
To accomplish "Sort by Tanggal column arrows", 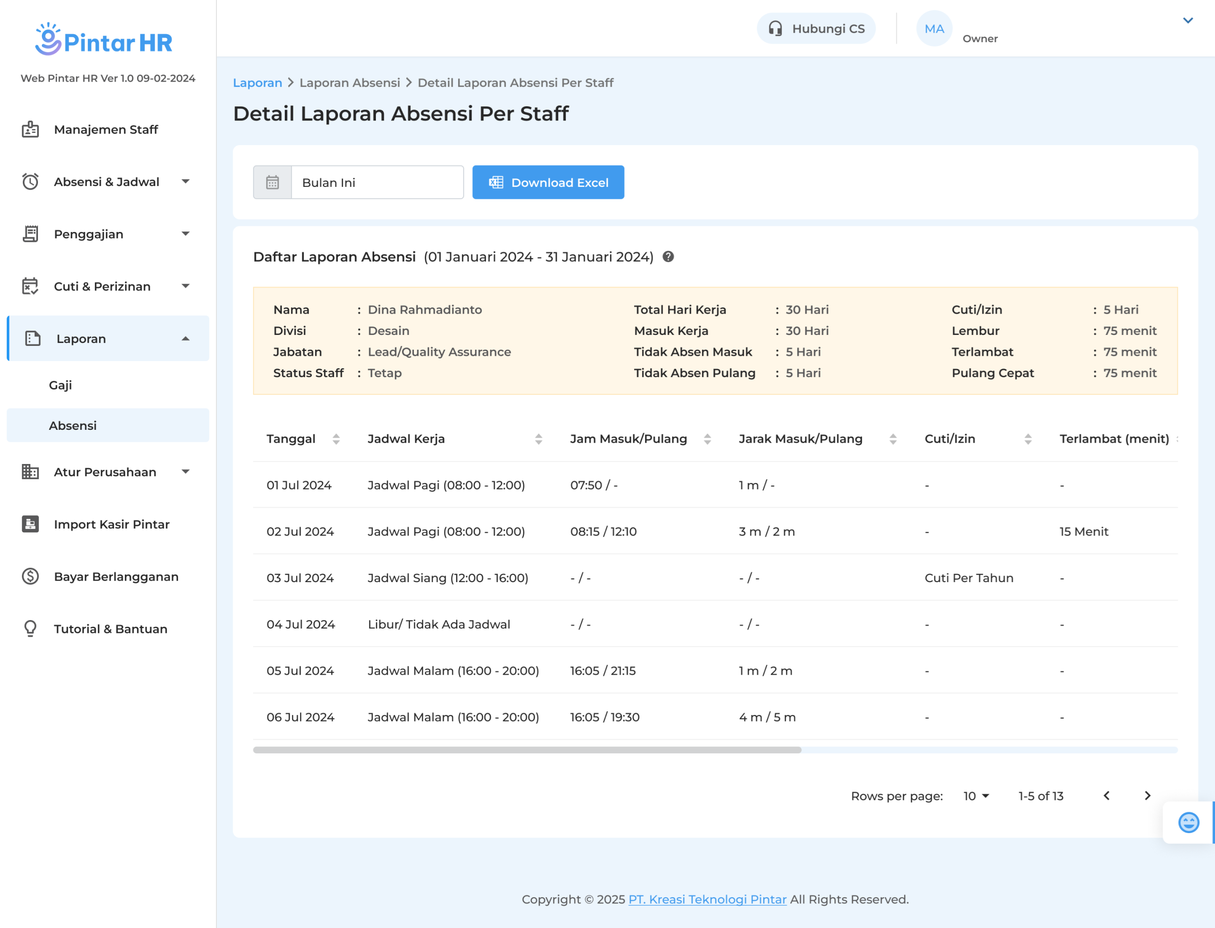I will [336, 439].
